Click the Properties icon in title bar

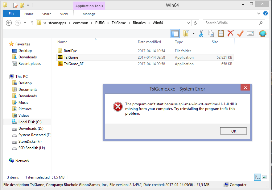coord(15,5)
